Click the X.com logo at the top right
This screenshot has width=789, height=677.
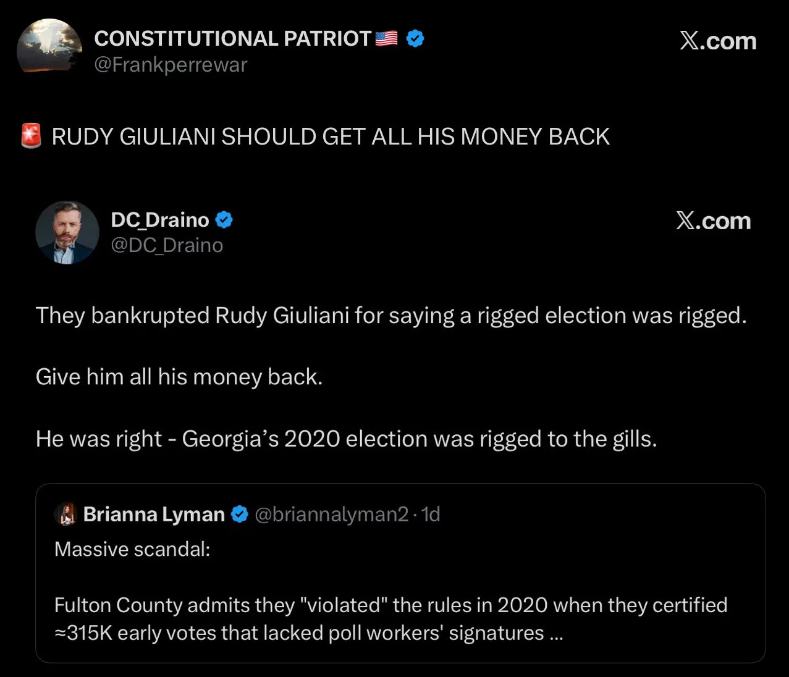pyautogui.click(x=717, y=41)
